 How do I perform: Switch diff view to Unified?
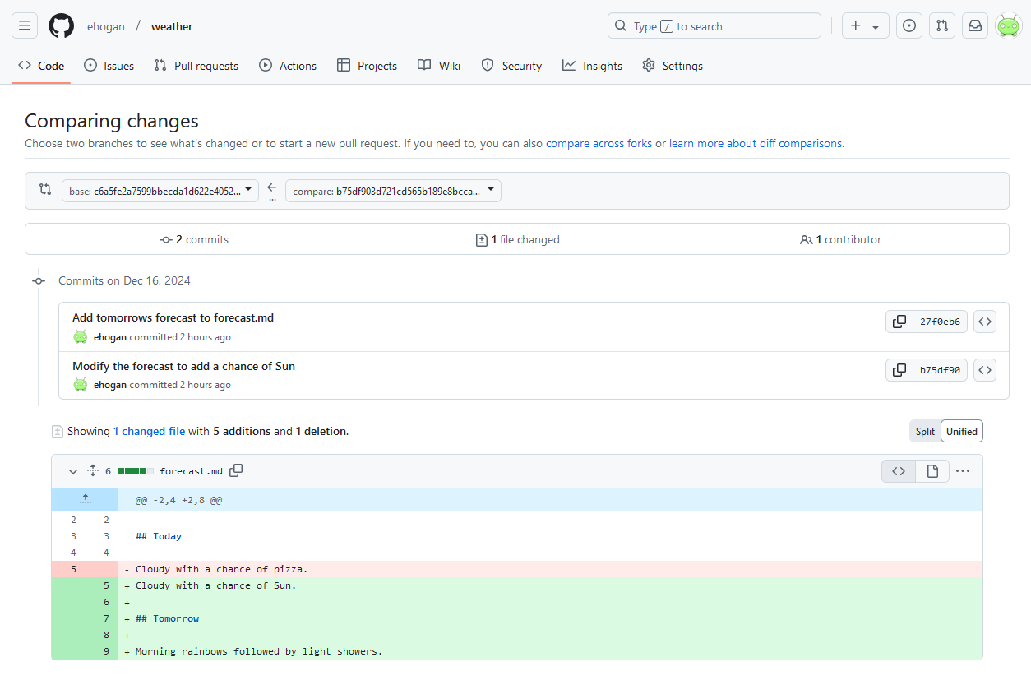click(x=962, y=431)
